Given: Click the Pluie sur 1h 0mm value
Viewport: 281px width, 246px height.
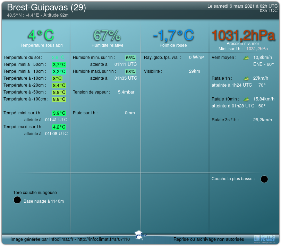Looking at the screenshot, I should pos(130,113).
